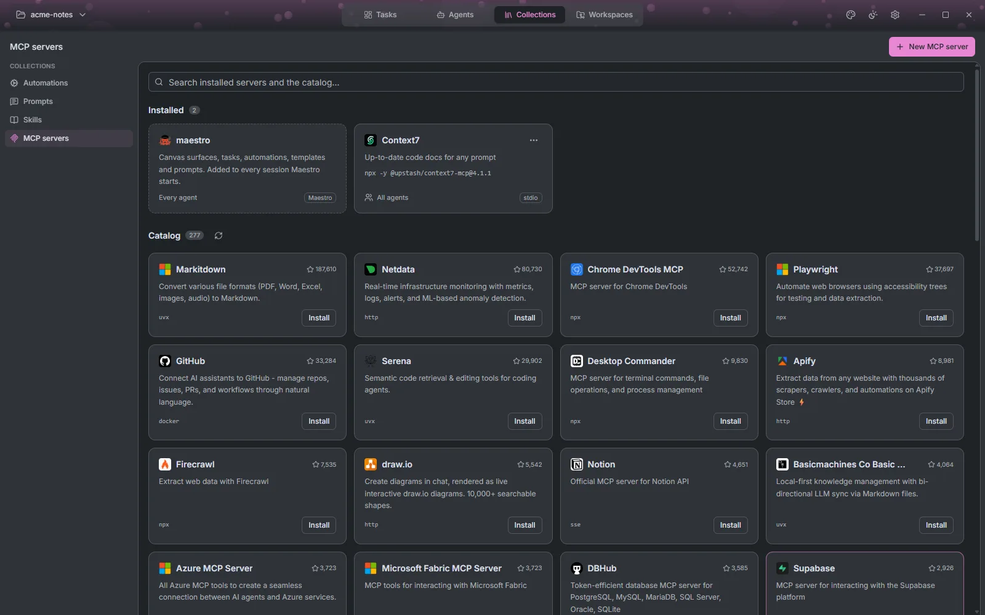Click the maestro server icon
This screenshot has width=985, height=615.
click(x=165, y=140)
